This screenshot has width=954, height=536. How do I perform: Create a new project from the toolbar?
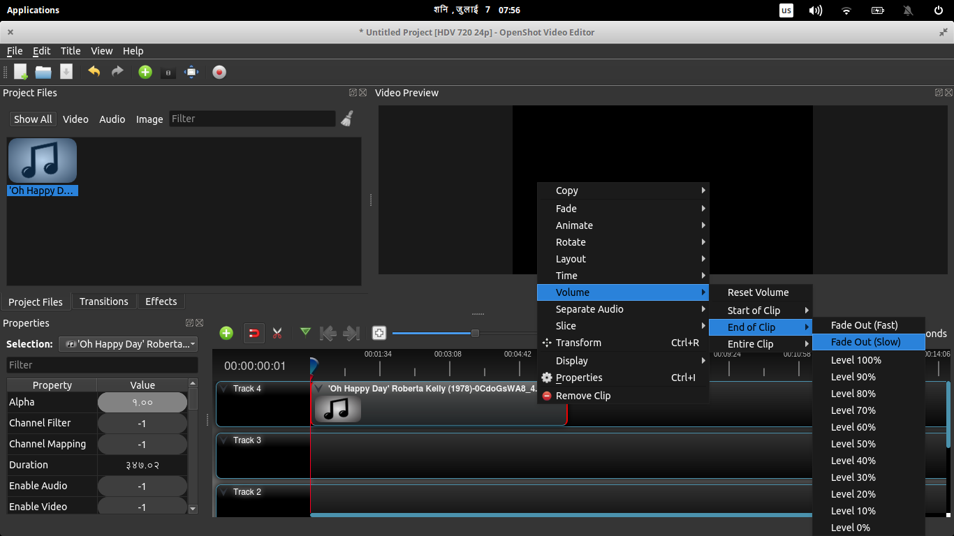(x=21, y=71)
